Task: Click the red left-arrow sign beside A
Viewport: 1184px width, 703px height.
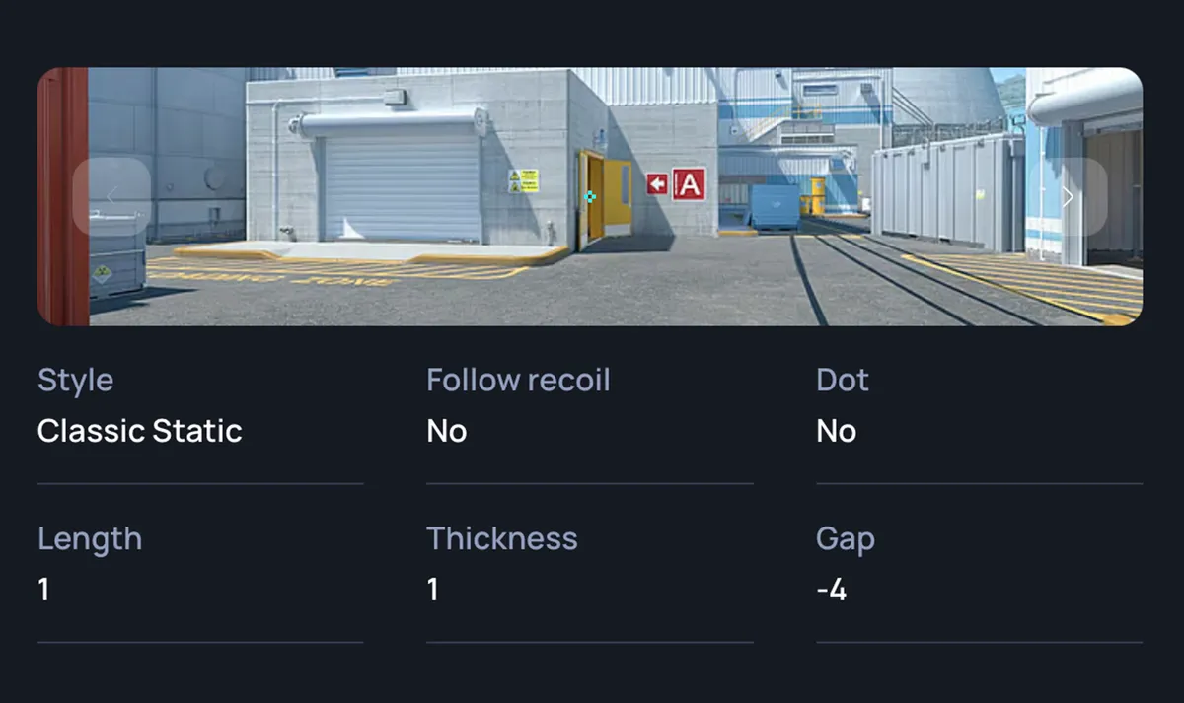Action: [657, 183]
